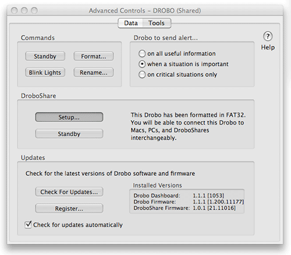The image size is (291, 255).
Task: Open the Help question mark icon
Action: (x=268, y=36)
